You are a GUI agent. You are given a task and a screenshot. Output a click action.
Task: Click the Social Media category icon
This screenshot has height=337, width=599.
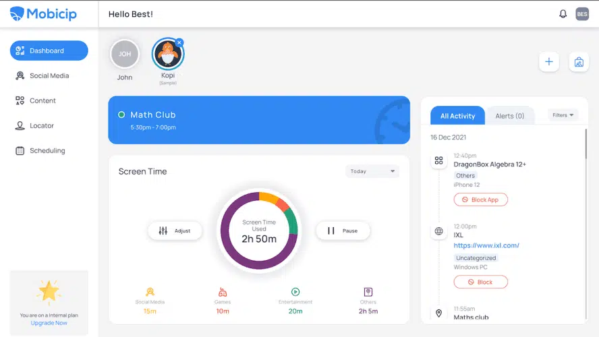150,292
